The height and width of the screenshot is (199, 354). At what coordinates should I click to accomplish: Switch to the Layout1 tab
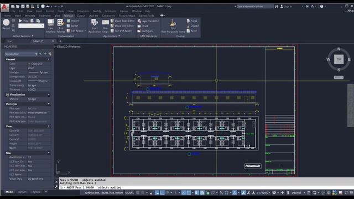click(x=22, y=192)
